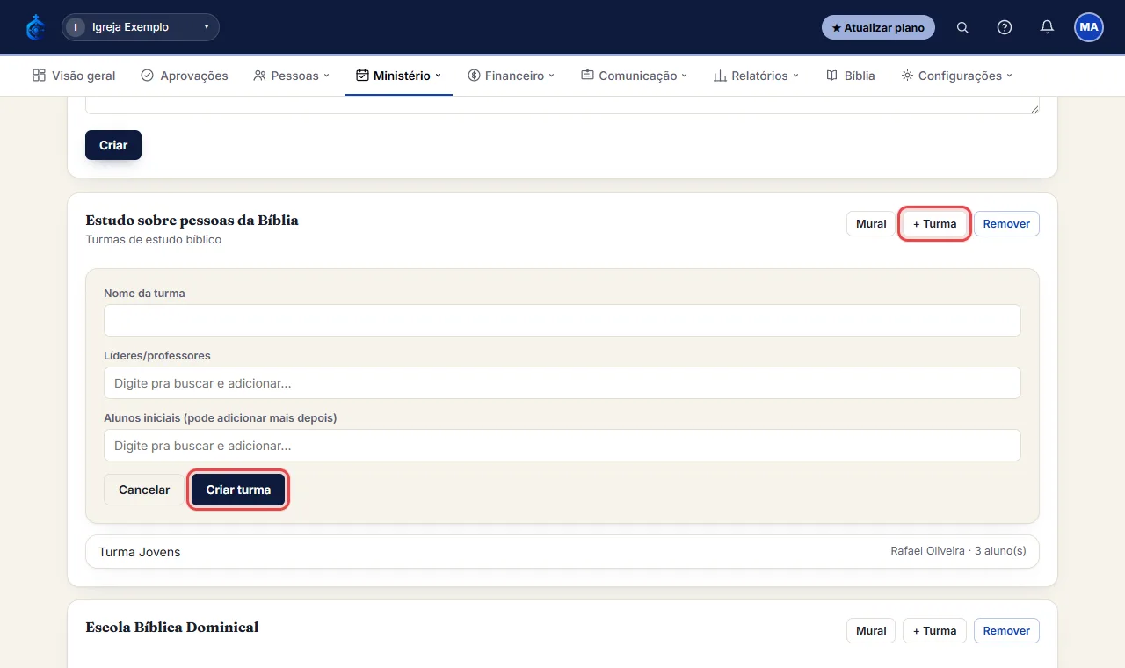Open Mural for Escola Bíblica Dominical

pyautogui.click(x=871, y=630)
